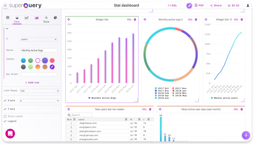Click the Bar Width input field
This screenshot has height=144, width=255.
(x=39, y=75)
